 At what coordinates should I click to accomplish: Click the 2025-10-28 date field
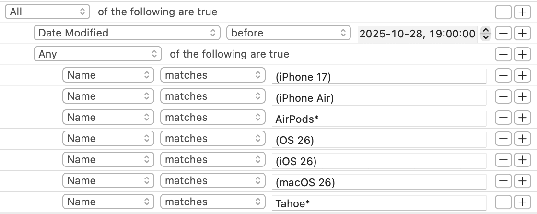417,34
